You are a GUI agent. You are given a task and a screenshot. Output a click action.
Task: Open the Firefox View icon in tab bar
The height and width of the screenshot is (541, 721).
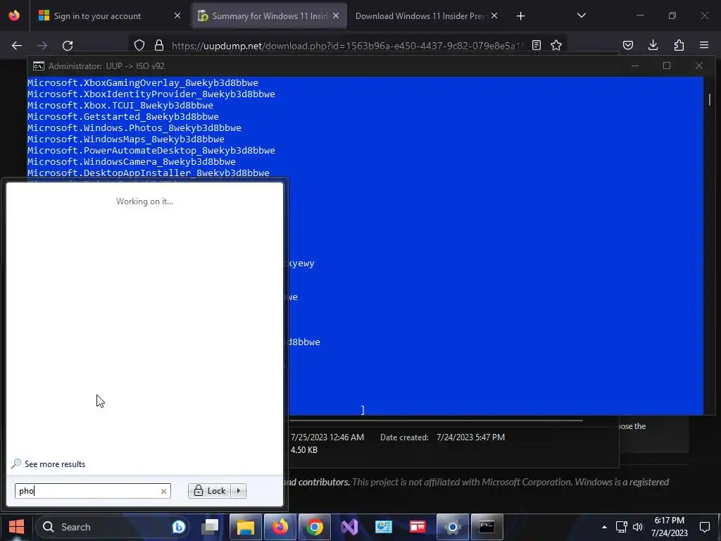14,15
